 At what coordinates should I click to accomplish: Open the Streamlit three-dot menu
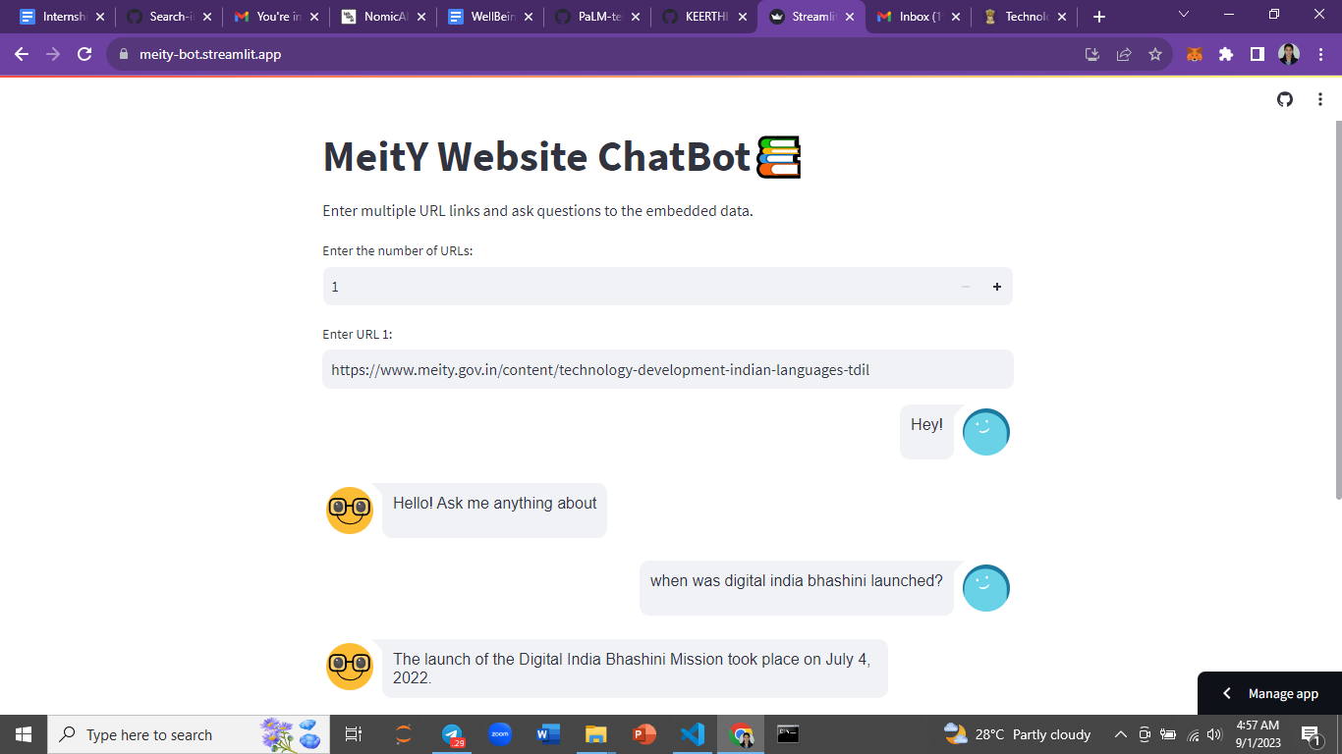(1320, 99)
